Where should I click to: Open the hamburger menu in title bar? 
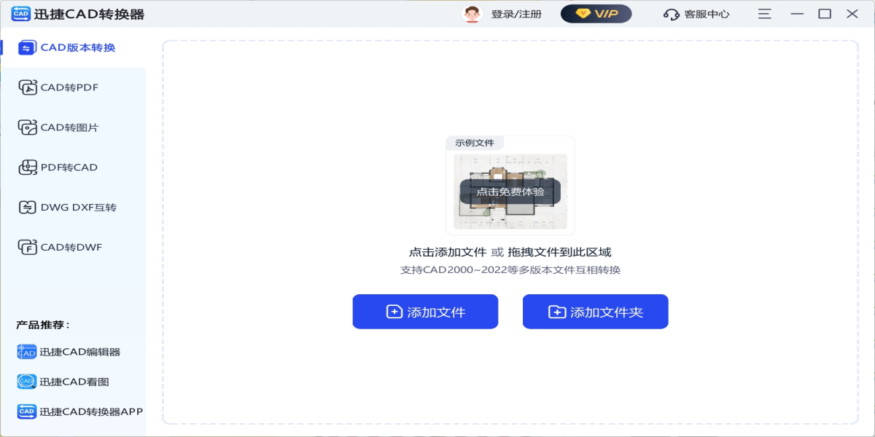[764, 14]
